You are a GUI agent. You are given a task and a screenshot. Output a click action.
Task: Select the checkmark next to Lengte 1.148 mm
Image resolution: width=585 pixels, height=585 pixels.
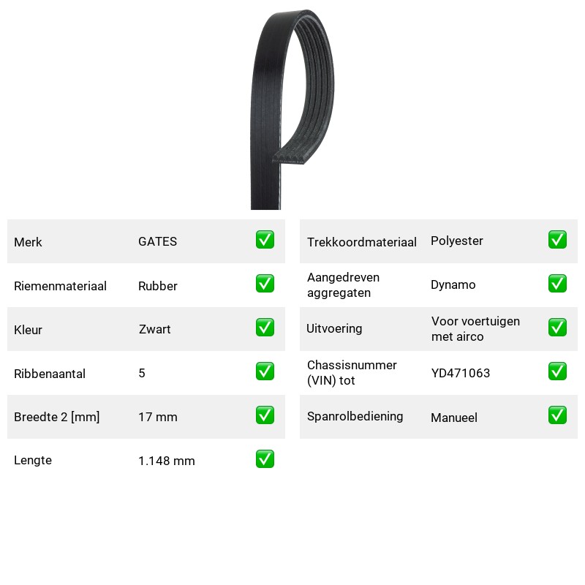[265, 459]
